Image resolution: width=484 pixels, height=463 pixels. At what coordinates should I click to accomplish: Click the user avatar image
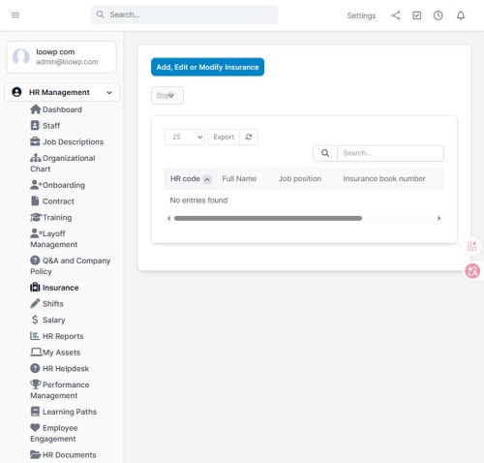click(x=21, y=56)
